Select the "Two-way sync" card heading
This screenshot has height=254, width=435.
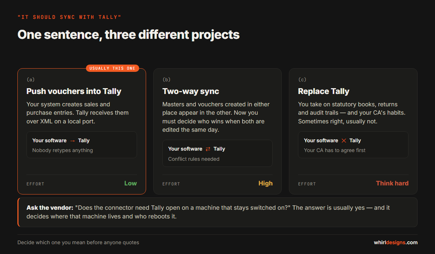[x=191, y=91]
